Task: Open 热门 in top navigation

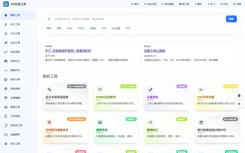Action: tap(211, 4)
